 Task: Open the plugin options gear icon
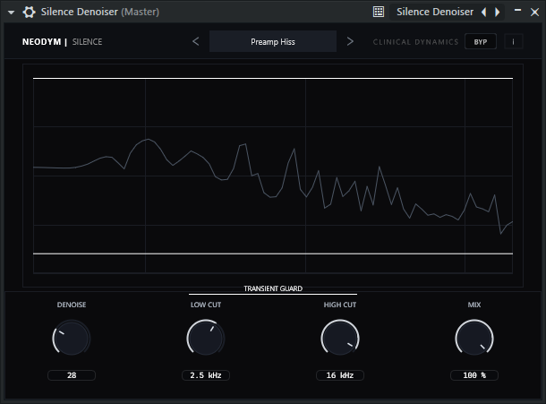(29, 13)
